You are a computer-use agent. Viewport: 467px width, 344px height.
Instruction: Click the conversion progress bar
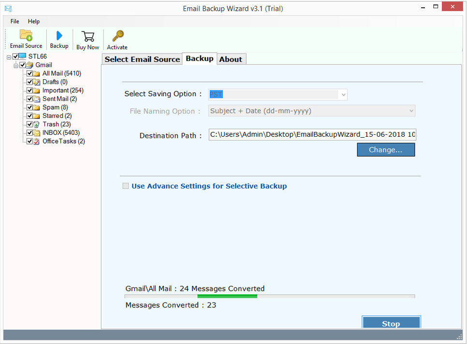270,296
